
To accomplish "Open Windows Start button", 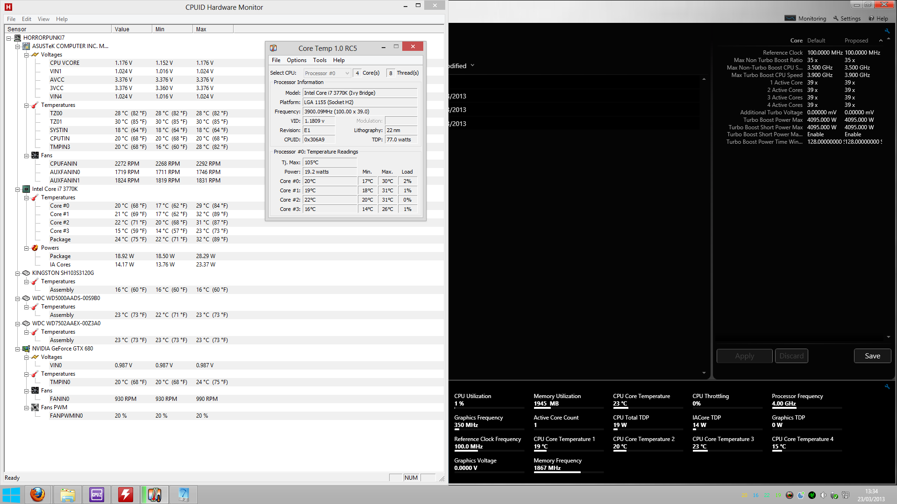I will click(11, 495).
